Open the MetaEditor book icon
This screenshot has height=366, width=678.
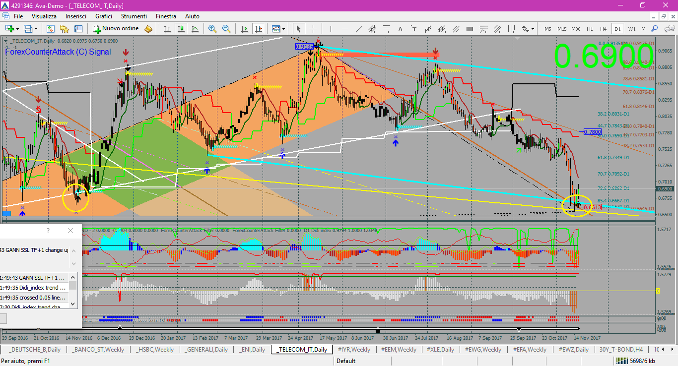pyautogui.click(x=148, y=29)
